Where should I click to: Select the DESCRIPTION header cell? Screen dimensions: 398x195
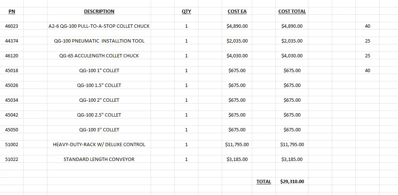click(99, 11)
